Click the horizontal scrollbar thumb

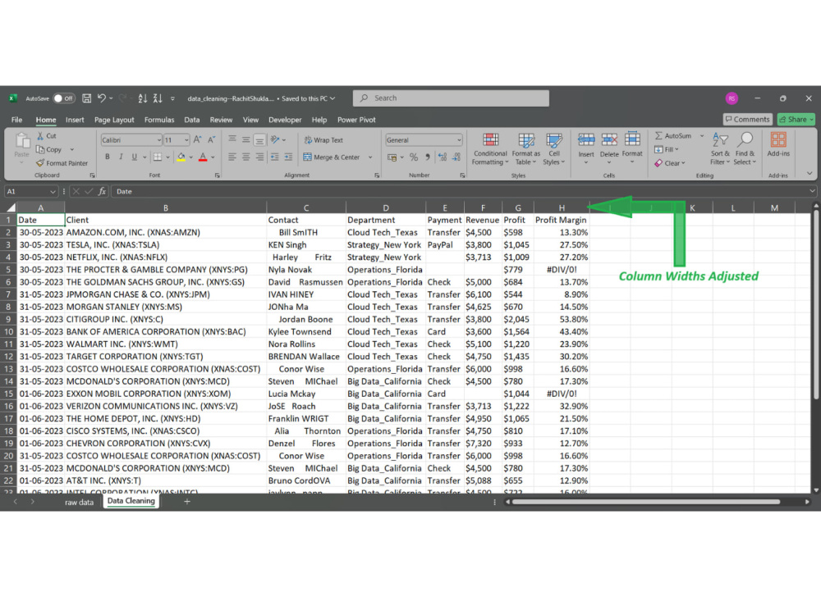click(646, 502)
